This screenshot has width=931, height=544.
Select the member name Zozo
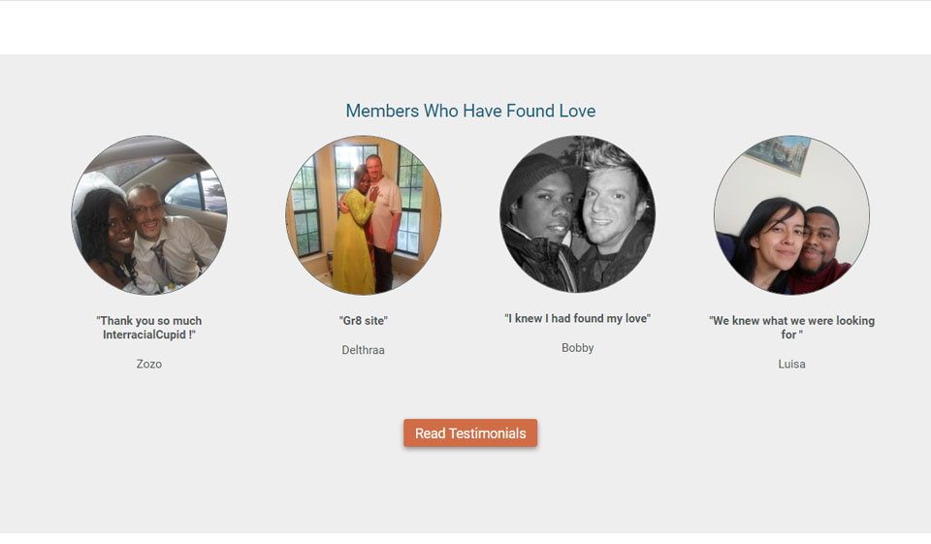click(x=149, y=365)
